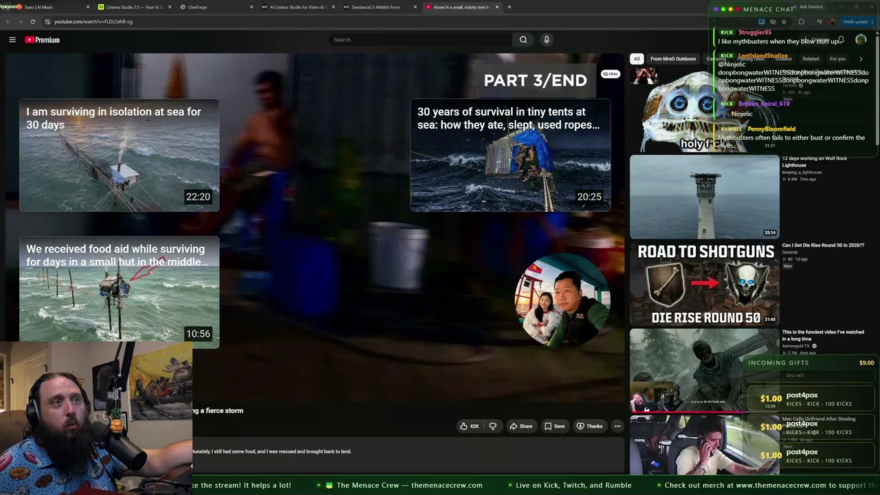Share the video
The width and height of the screenshot is (880, 495).
[520, 426]
